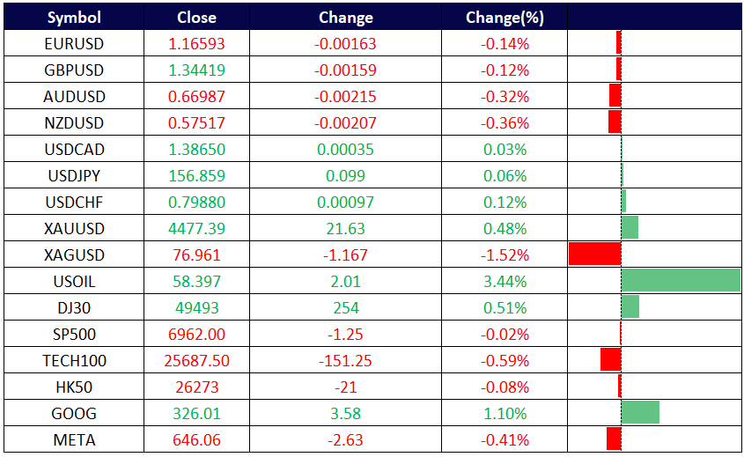Image resolution: width=744 pixels, height=457 pixels.
Task: Click the Symbol column header
Action: pos(74,18)
